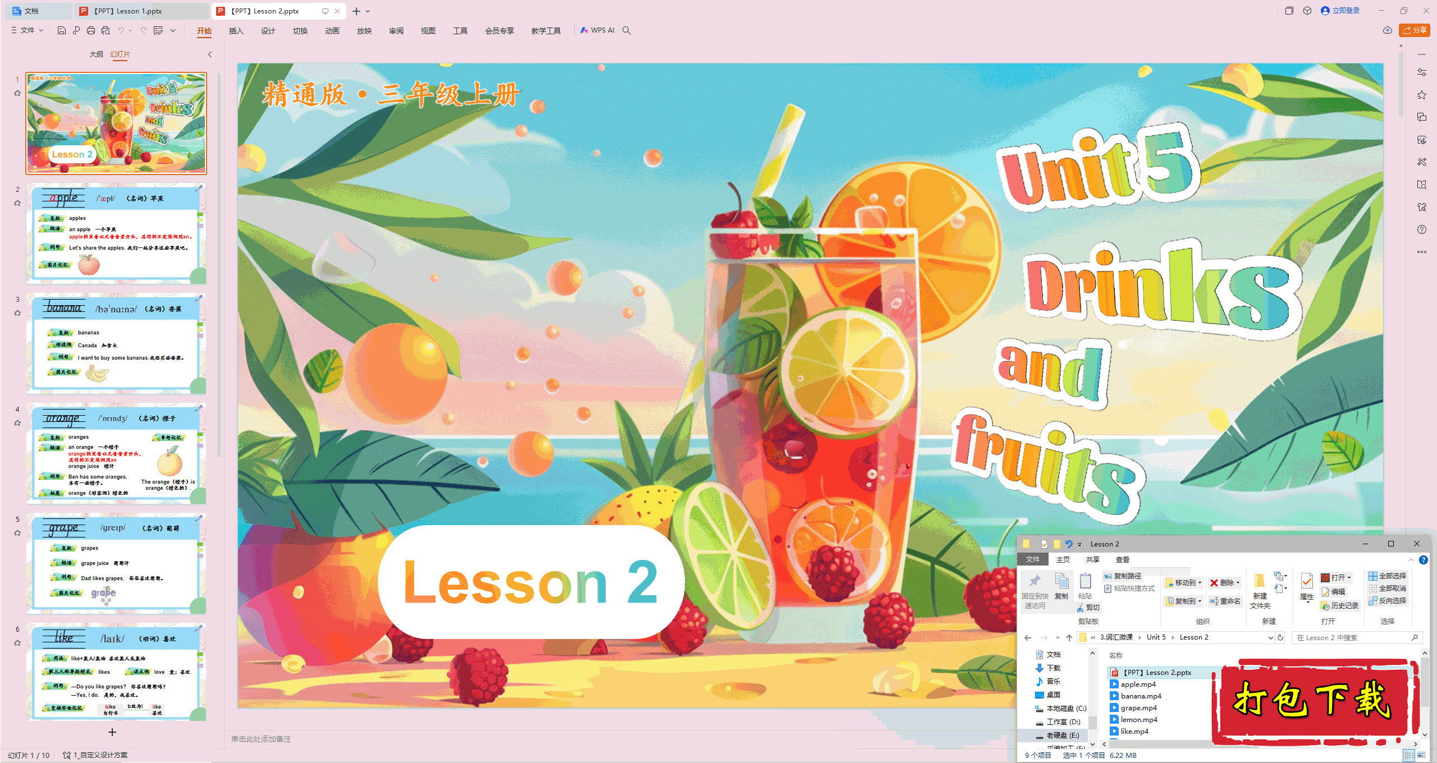Toggle star marker on slide 5 thumbnail
The width and height of the screenshot is (1437, 763).
point(17,533)
